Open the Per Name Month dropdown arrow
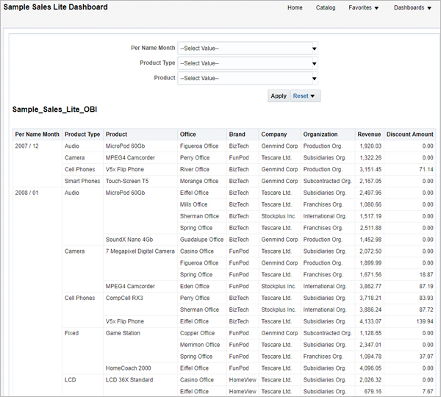This screenshot has width=441, height=397. click(x=315, y=49)
